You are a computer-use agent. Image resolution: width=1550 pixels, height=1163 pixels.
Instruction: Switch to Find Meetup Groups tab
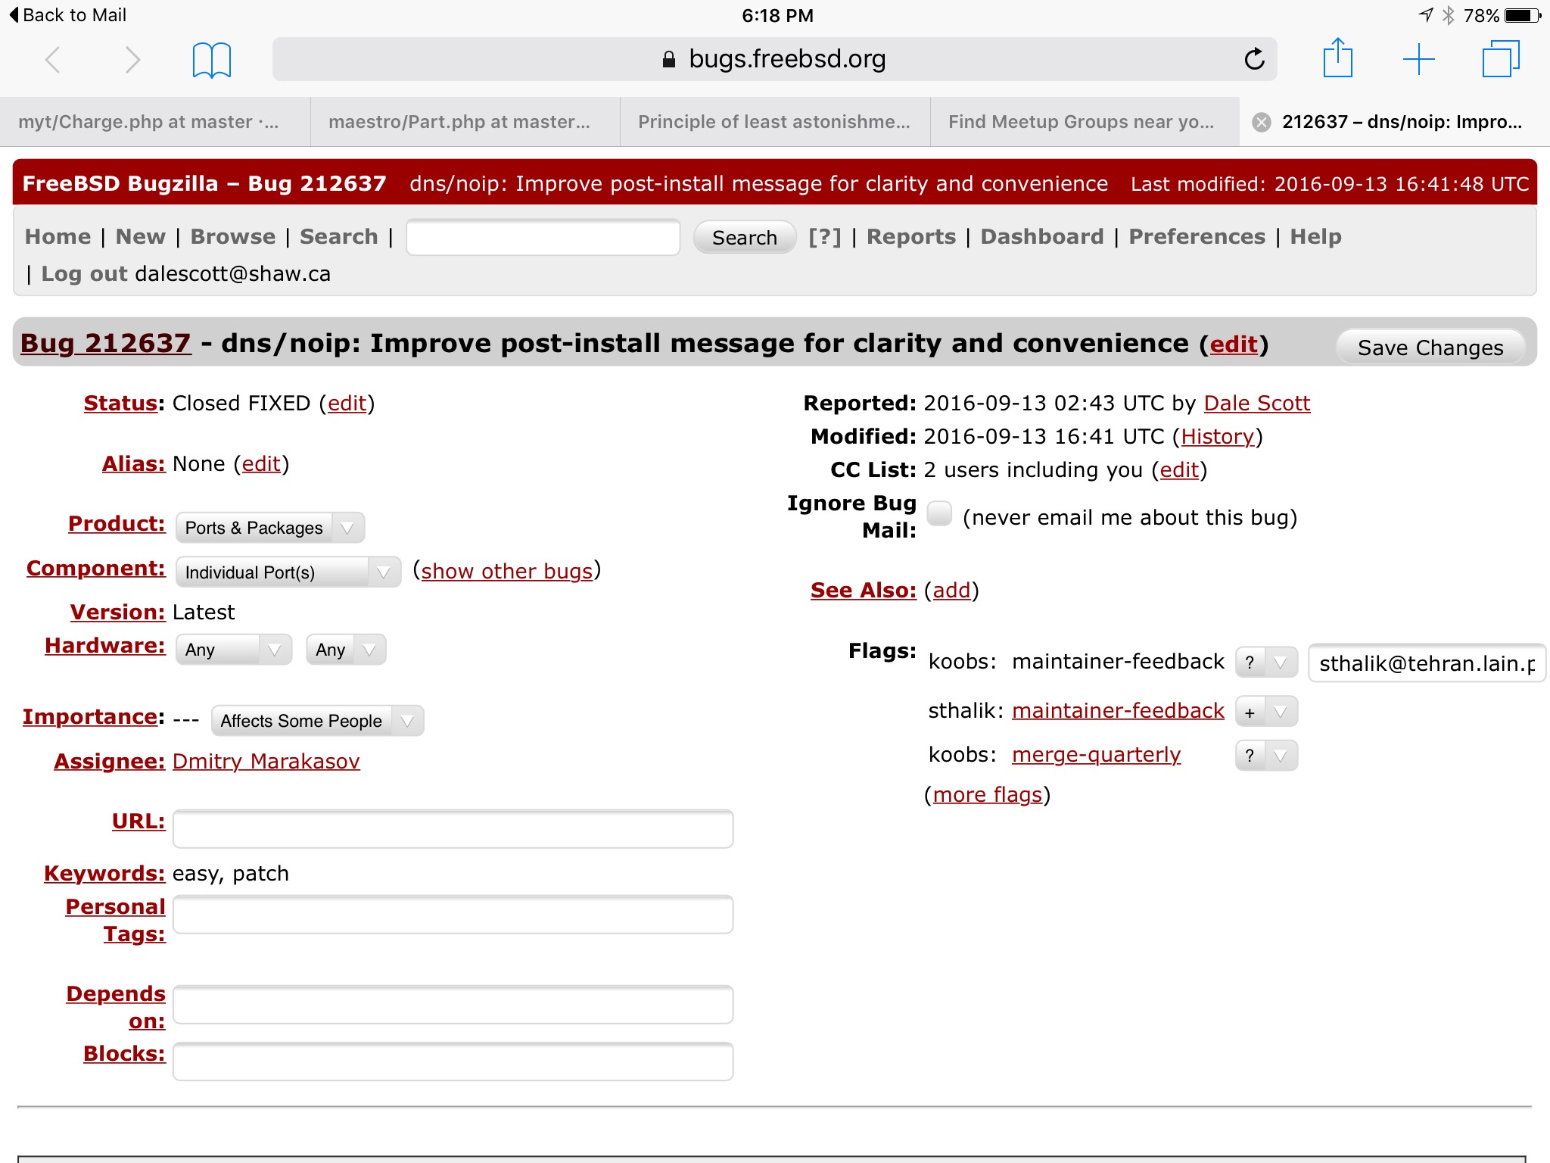tap(1085, 122)
